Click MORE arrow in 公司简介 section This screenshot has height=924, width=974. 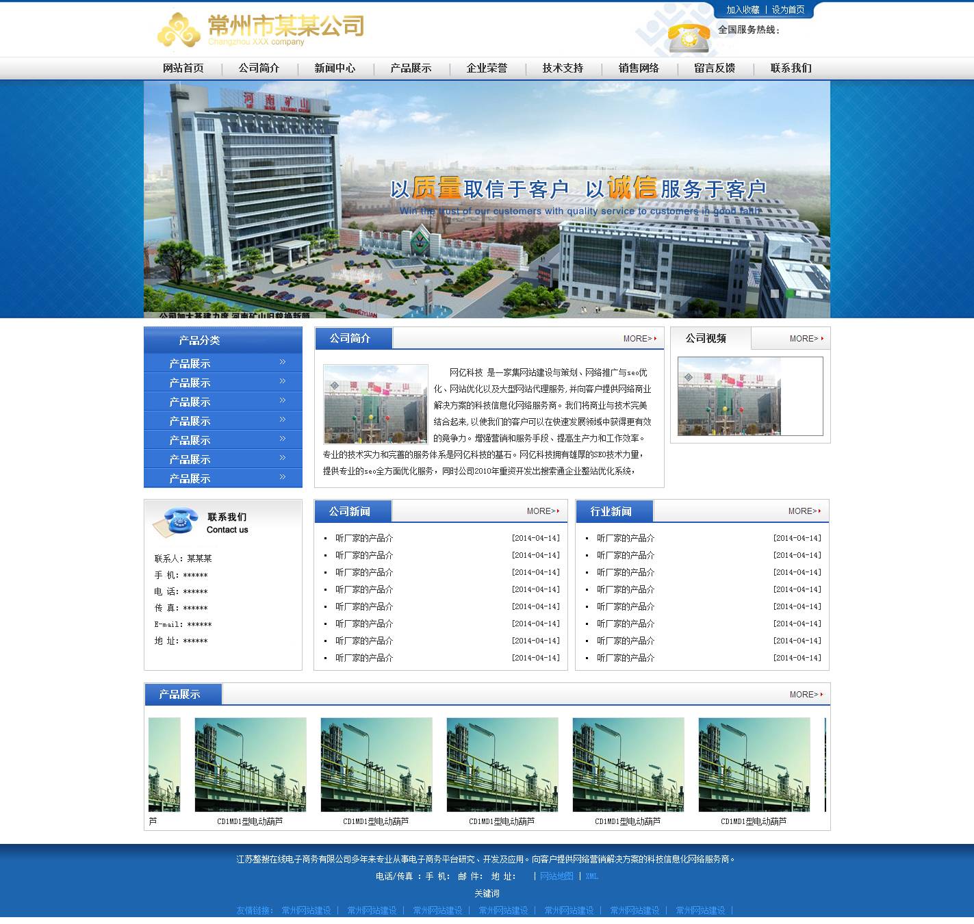coord(640,339)
